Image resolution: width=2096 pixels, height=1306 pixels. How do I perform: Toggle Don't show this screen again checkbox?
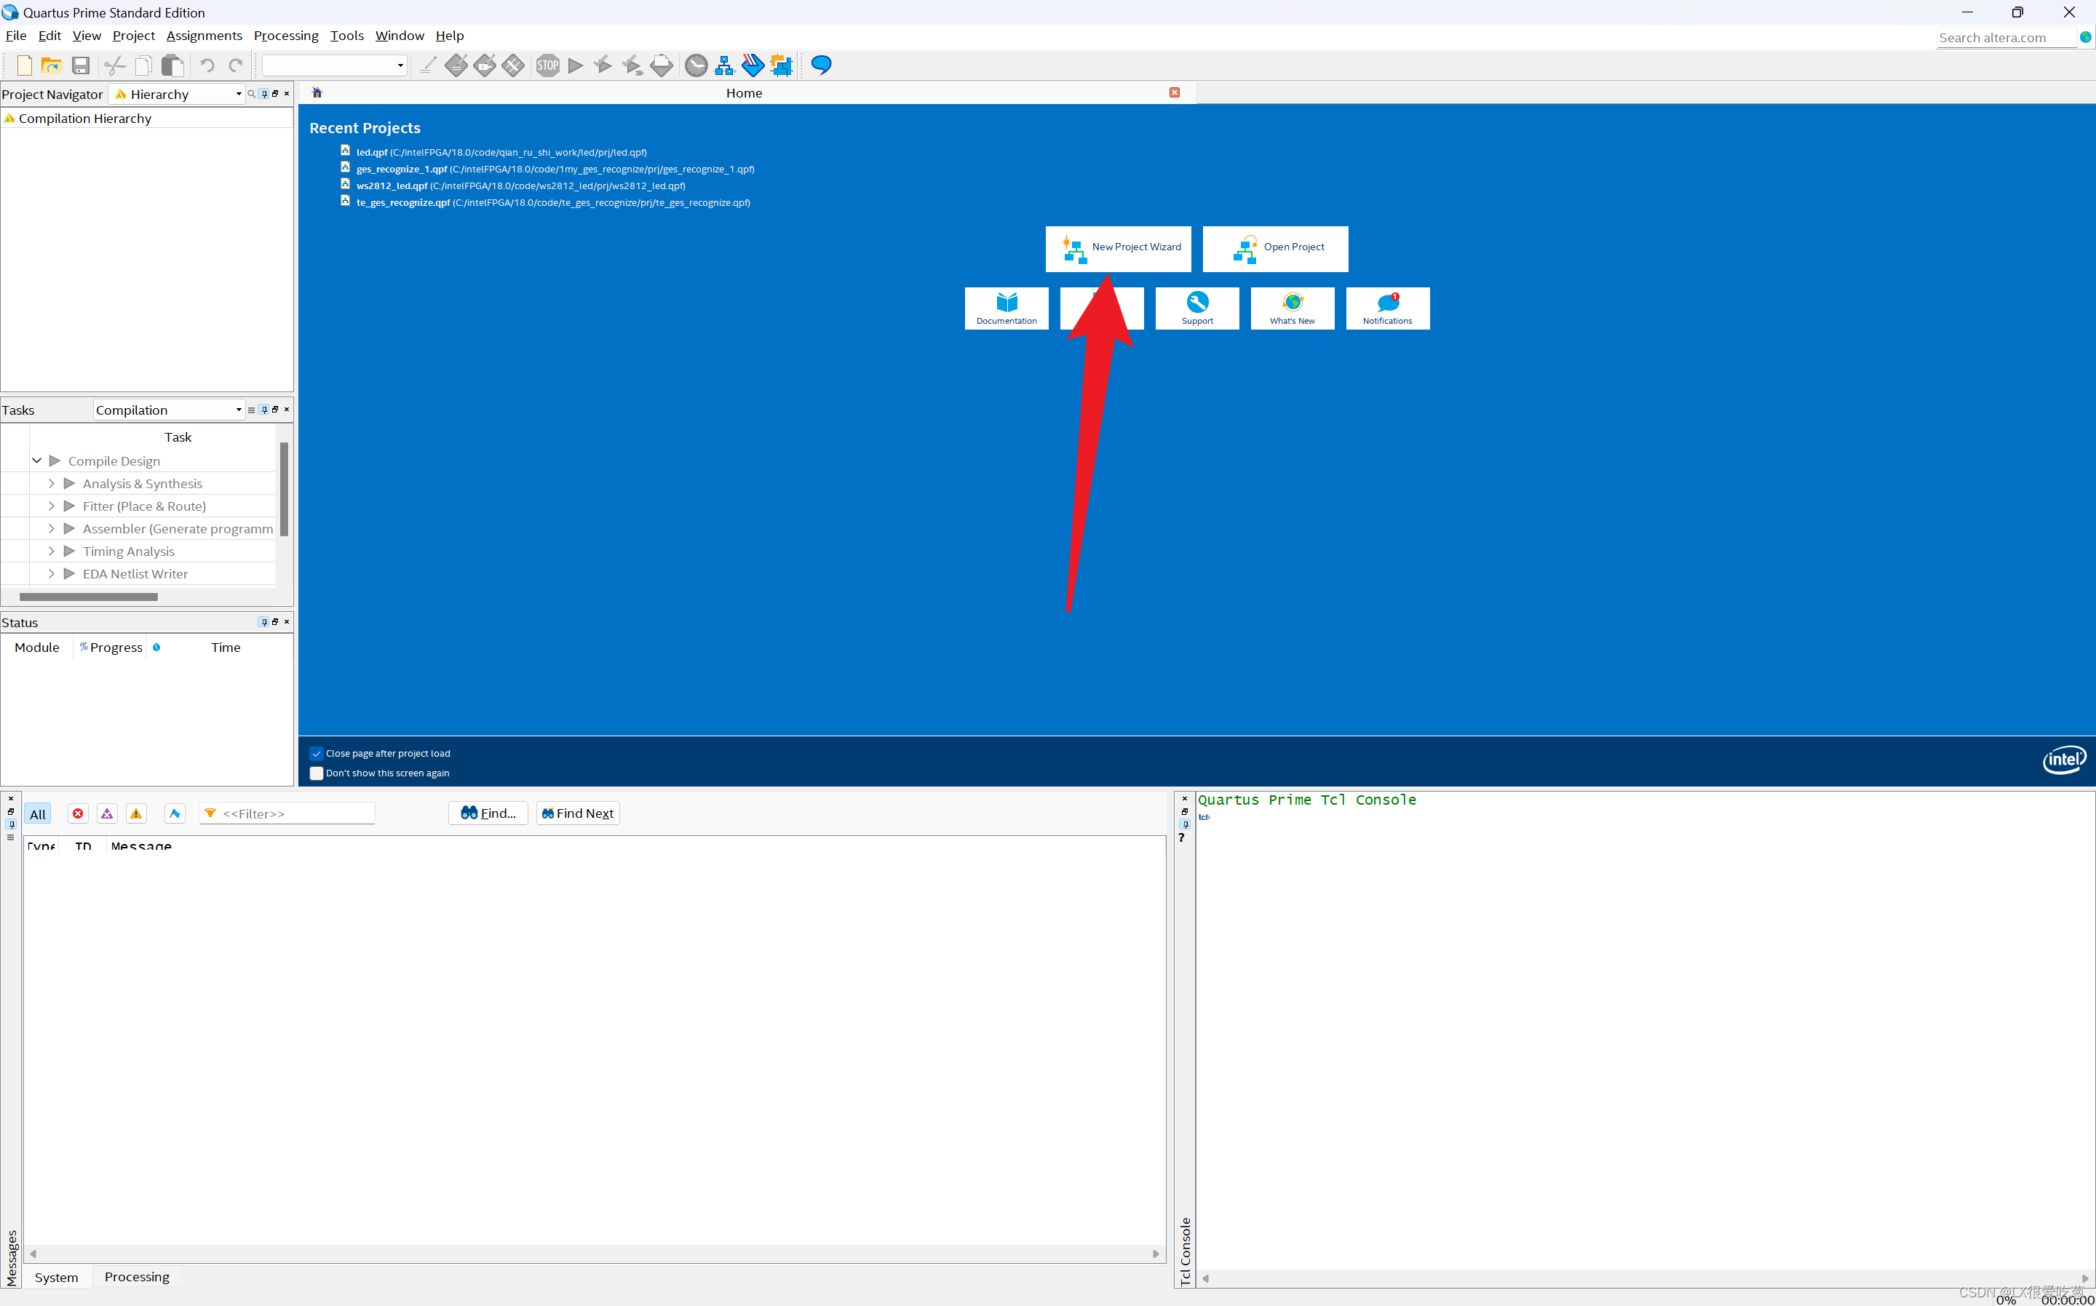[x=316, y=773]
